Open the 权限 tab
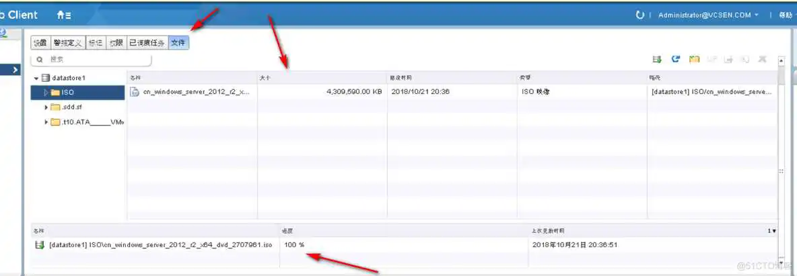 click(x=115, y=43)
